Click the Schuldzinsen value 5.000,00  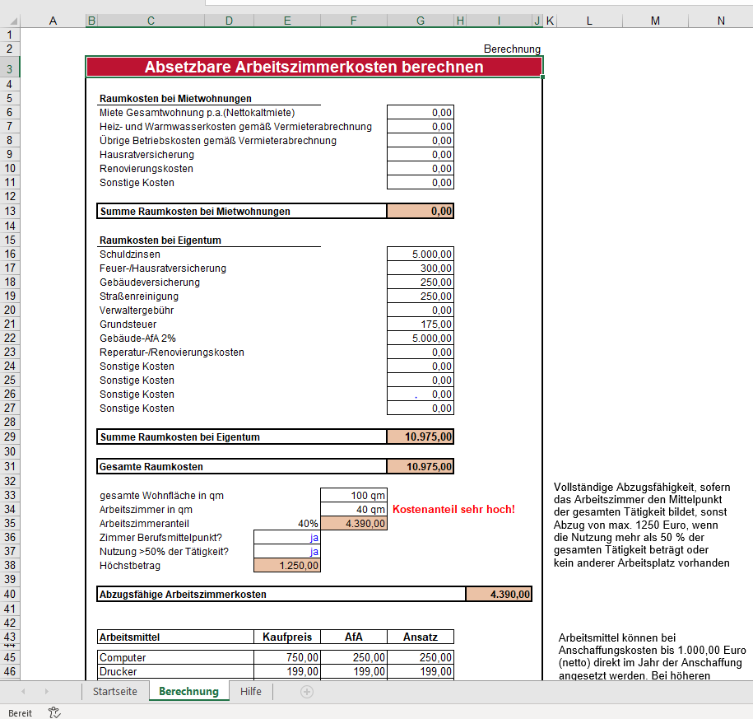420,254
